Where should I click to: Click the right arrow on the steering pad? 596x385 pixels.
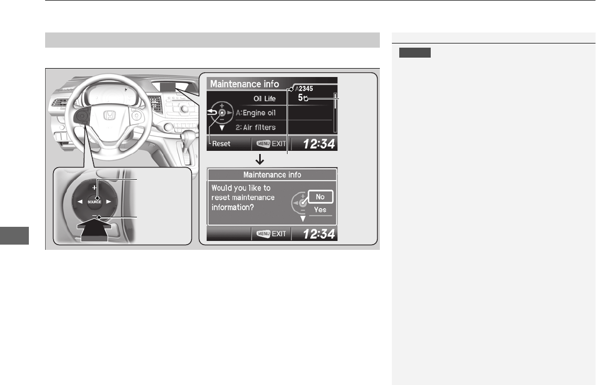tap(109, 202)
